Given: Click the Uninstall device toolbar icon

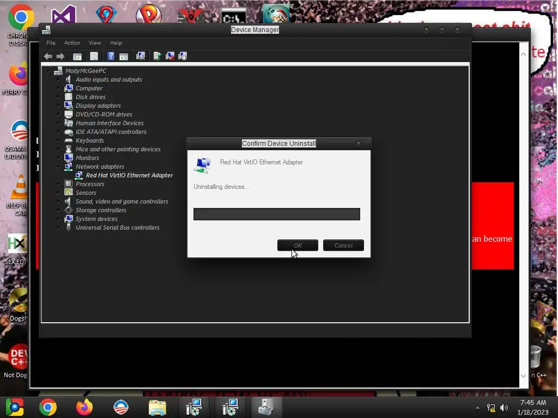Looking at the screenshot, I should 170,56.
